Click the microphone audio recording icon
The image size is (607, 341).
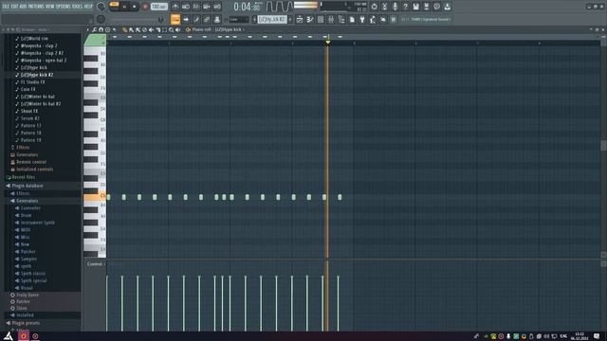pyautogui.click(x=395, y=7)
